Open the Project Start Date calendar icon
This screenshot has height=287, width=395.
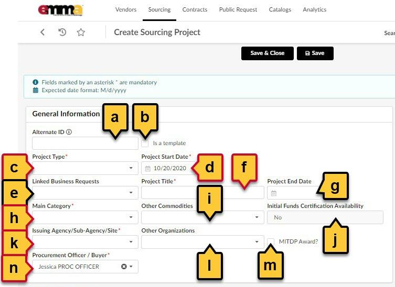pos(148,169)
